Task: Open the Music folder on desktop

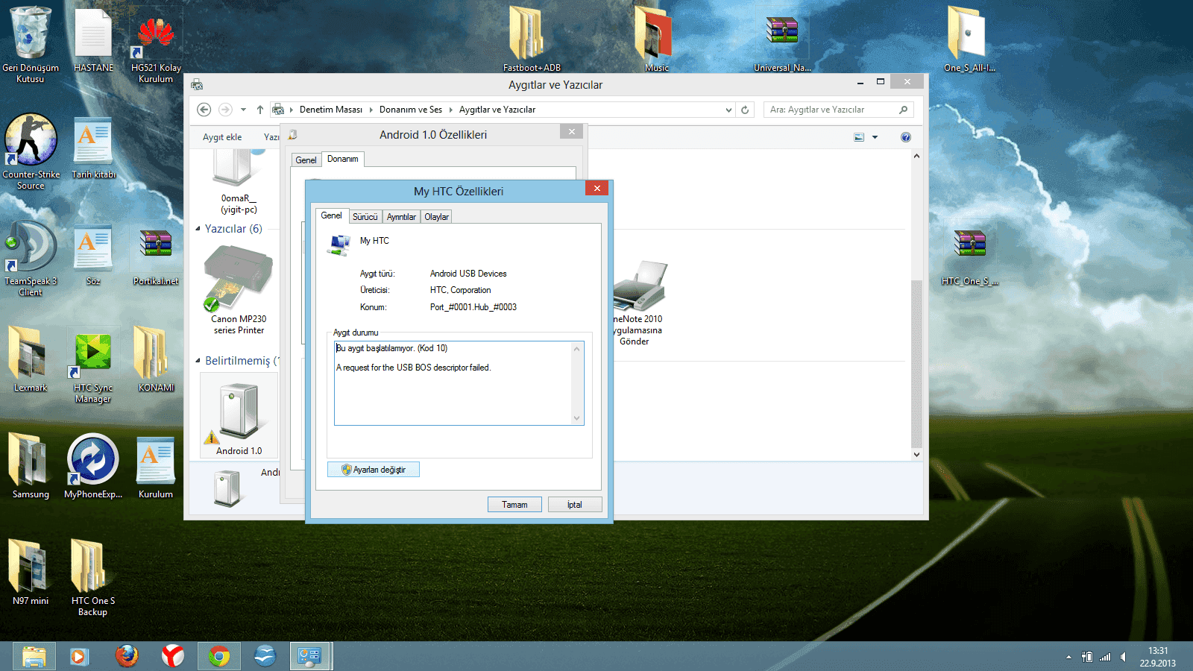Action: 656,40
